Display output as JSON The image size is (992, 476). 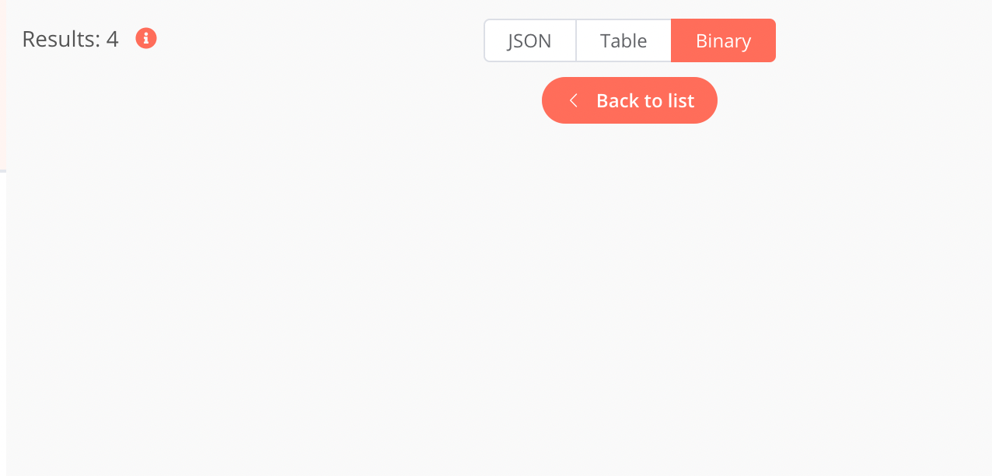tap(530, 40)
